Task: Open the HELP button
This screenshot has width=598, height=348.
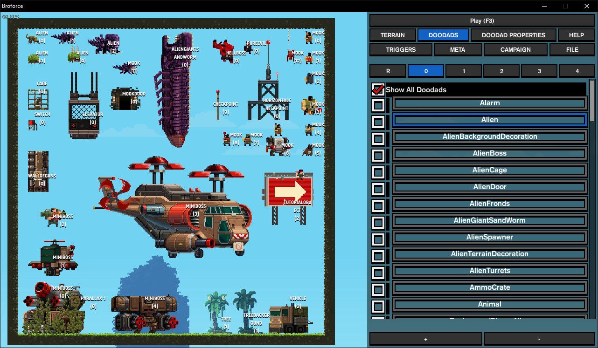Action: click(x=577, y=35)
